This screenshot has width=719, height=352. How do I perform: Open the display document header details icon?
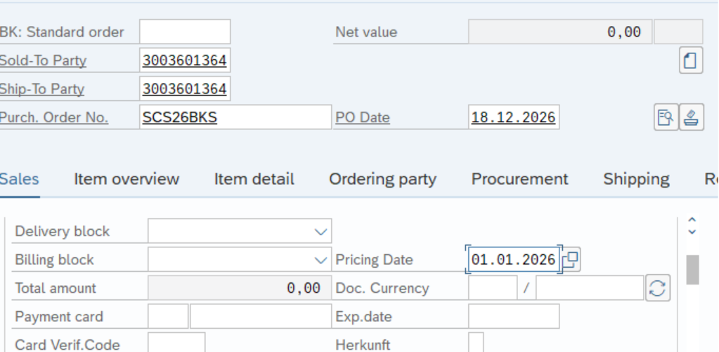666,117
